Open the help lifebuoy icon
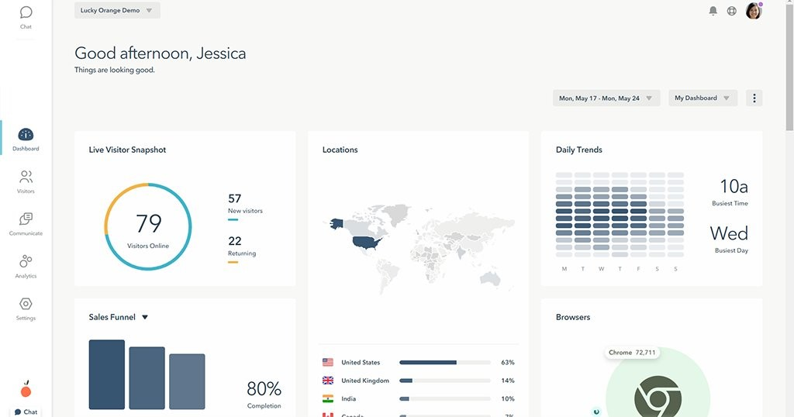 (732, 11)
